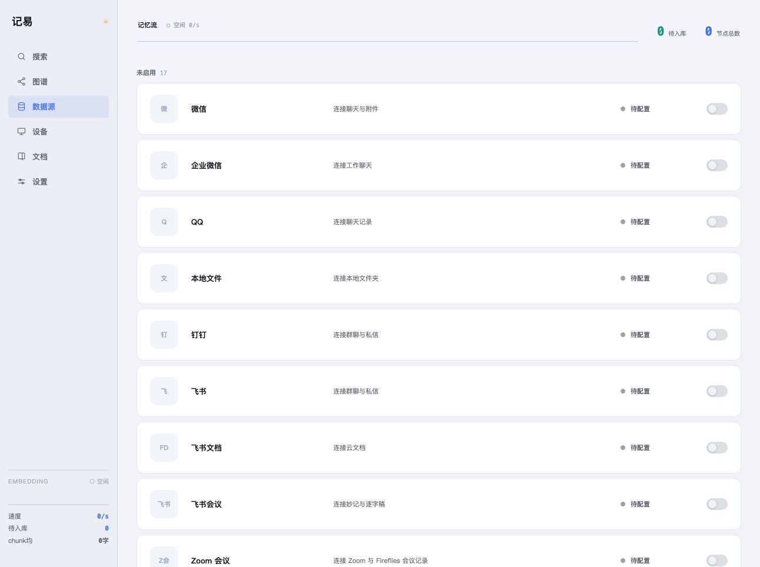Click the sliders icon beside 设置
This screenshot has width=760, height=567.
click(x=21, y=182)
